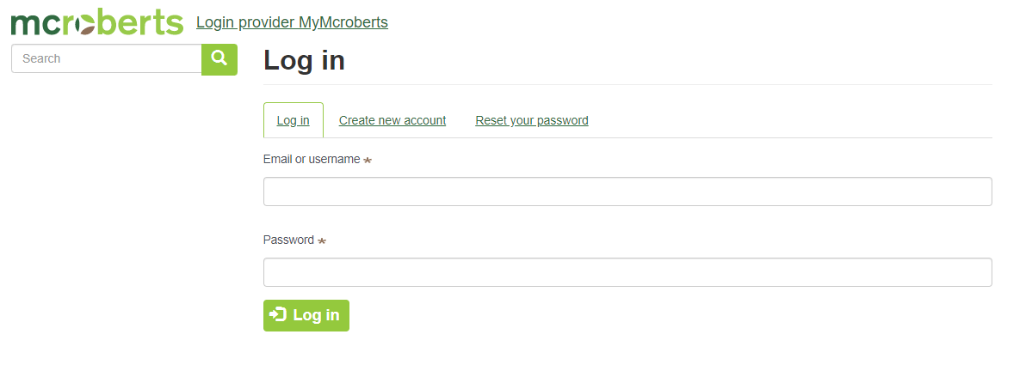Click the 'Email or username' label
The image size is (1032, 377).
[312, 159]
